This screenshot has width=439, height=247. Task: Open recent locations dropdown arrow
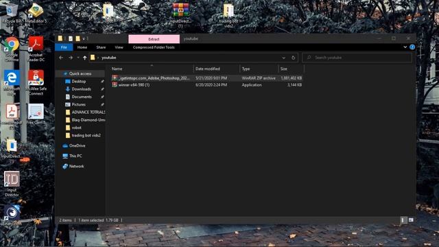pos(78,58)
